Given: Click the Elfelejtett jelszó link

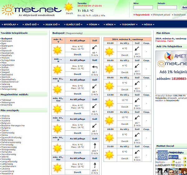Looking at the screenshot, I should pyautogui.click(x=161, y=15).
